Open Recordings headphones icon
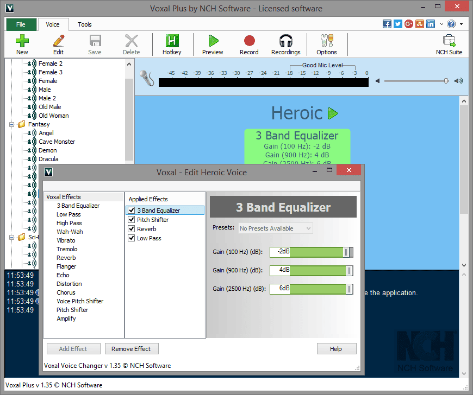Viewport: 473px width, 395px height. coord(285,41)
